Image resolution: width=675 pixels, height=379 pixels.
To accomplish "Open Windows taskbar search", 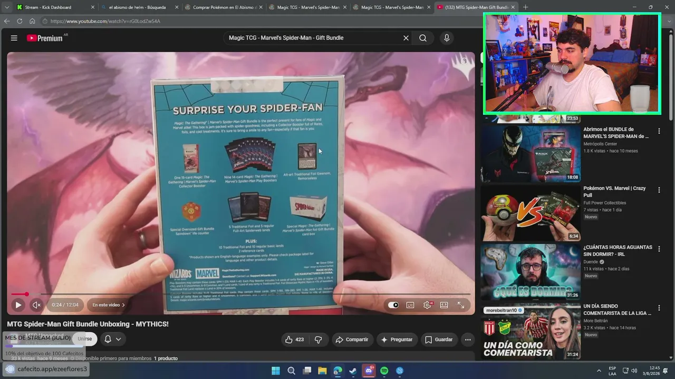I will pos(291,371).
